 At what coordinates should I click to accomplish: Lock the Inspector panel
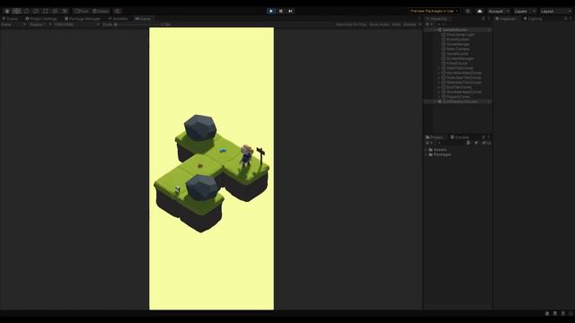565,19
